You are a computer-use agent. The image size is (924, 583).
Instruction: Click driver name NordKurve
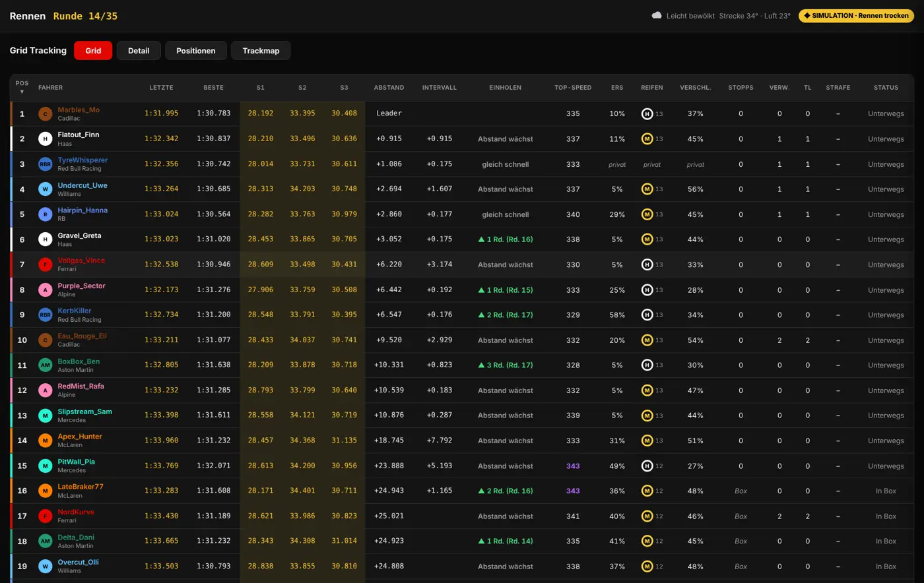pyautogui.click(x=76, y=512)
